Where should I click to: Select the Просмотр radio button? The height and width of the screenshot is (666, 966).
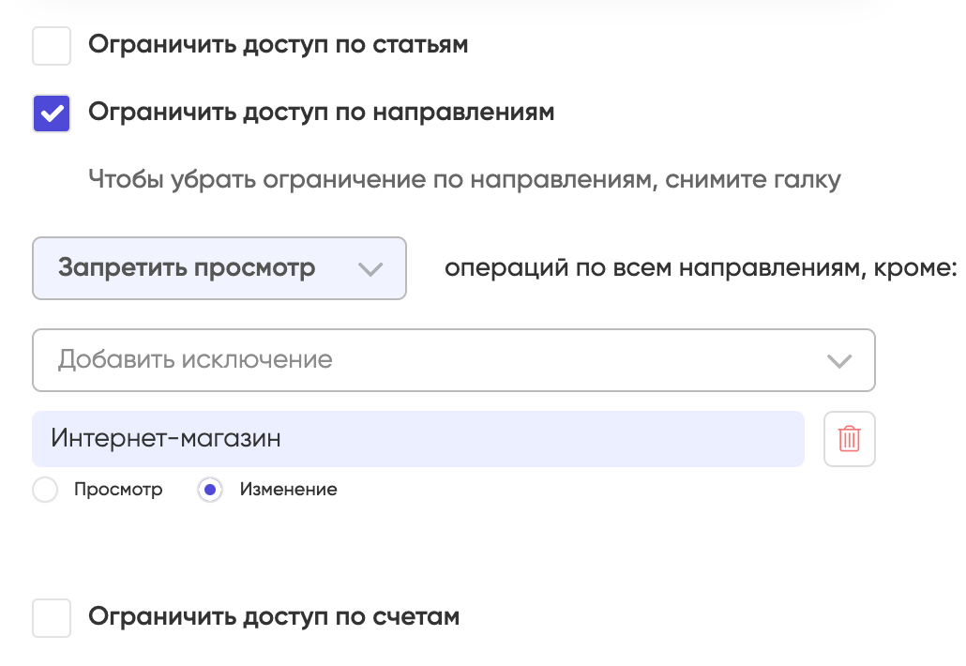pyautogui.click(x=45, y=490)
